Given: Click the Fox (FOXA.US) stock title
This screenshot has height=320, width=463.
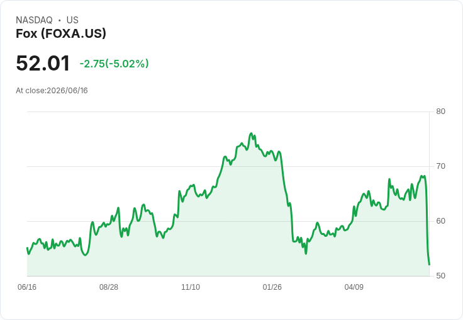Looking at the screenshot, I should pyautogui.click(x=61, y=33).
